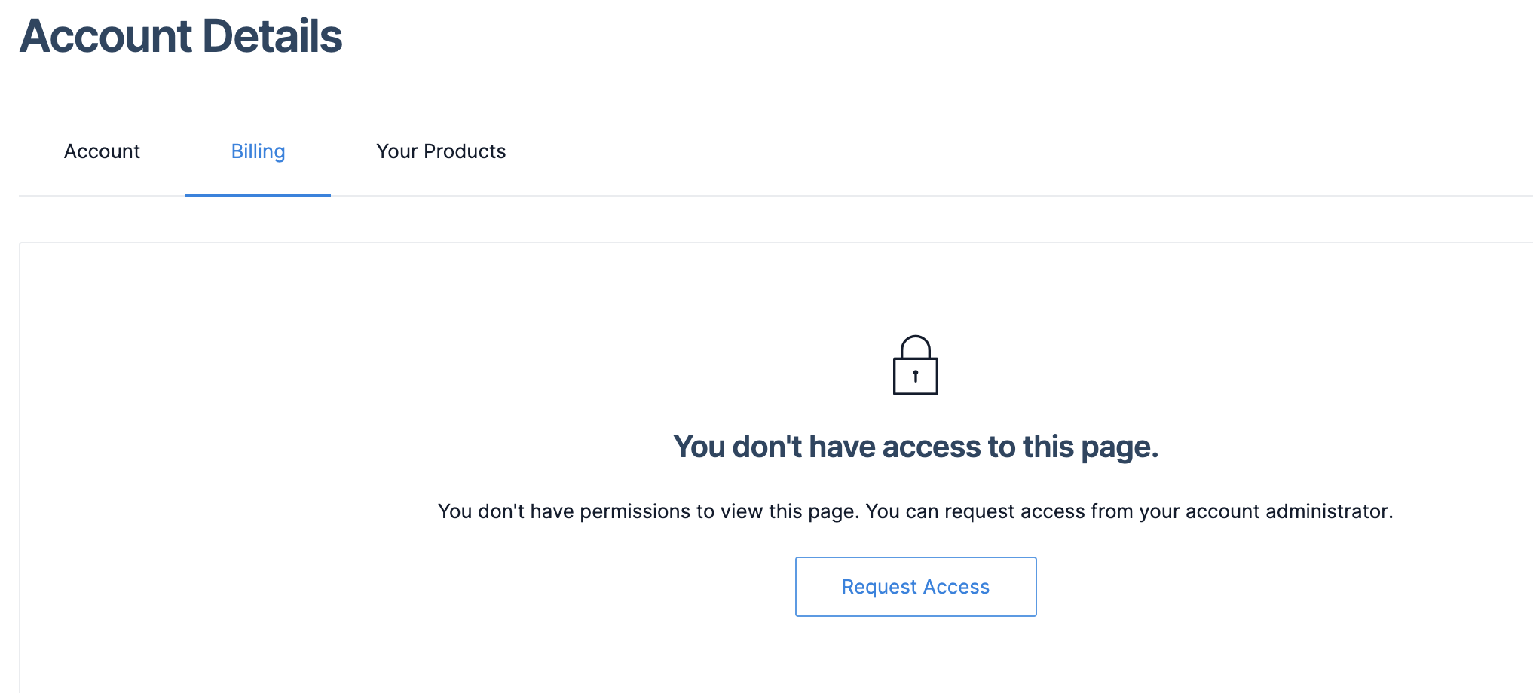
Task: Click the blue underline beneath Billing
Action: [x=258, y=194]
